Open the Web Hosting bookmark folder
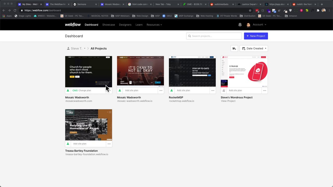Image resolution: width=333 pixels, height=187 pixels. coord(205,16)
